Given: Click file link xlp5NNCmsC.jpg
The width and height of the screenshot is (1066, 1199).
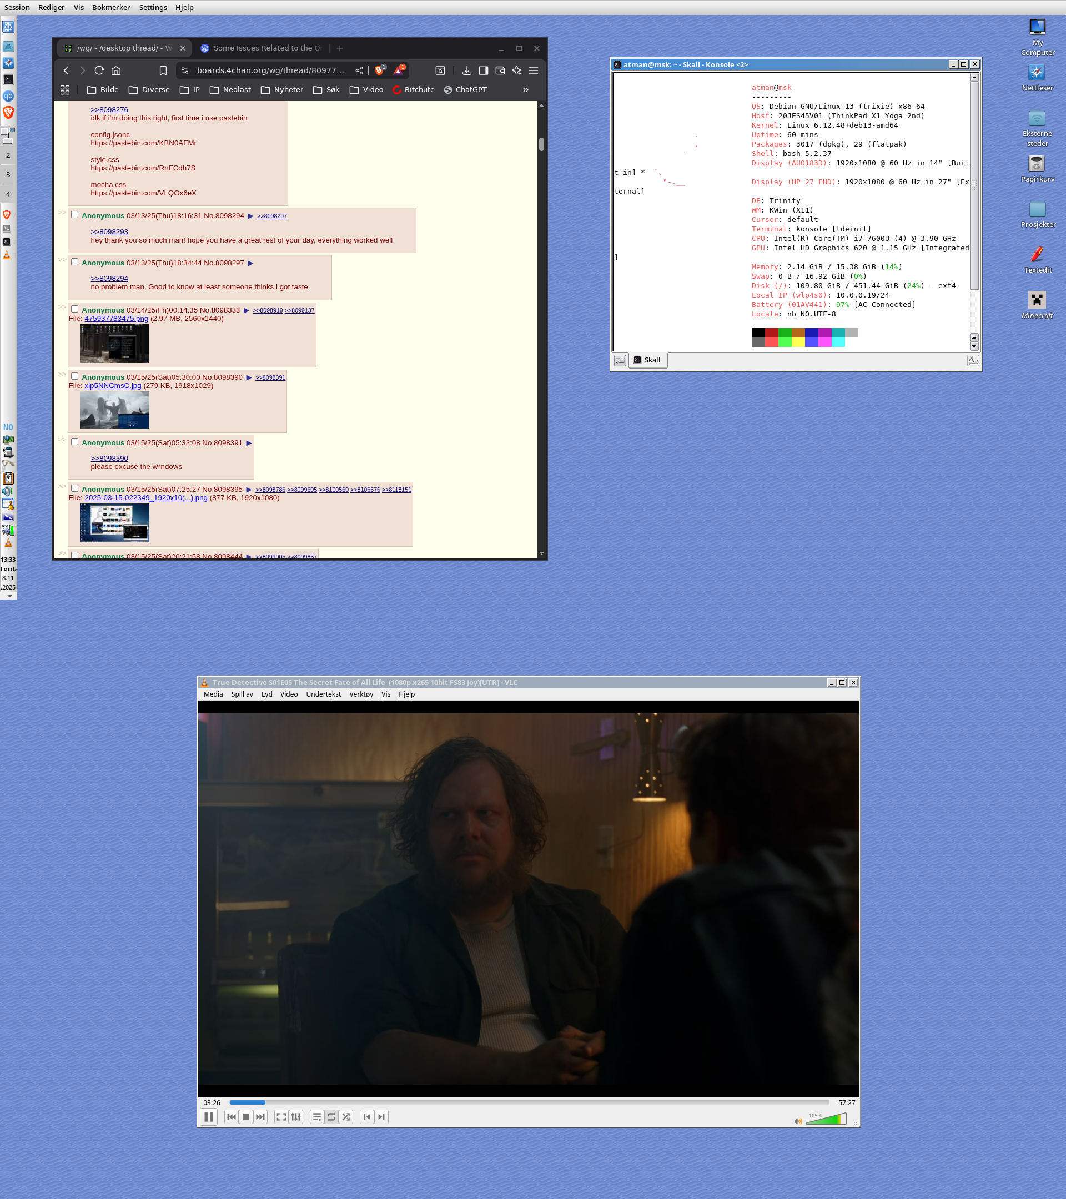Looking at the screenshot, I should coord(113,385).
